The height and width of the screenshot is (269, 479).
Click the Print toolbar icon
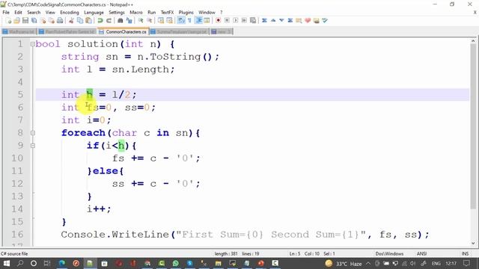pos(60,20)
